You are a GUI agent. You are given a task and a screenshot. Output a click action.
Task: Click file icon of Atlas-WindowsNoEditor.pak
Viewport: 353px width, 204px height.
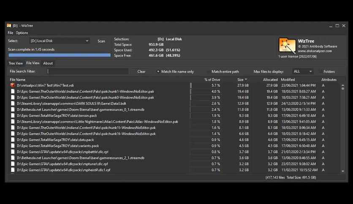[x=13, y=121]
